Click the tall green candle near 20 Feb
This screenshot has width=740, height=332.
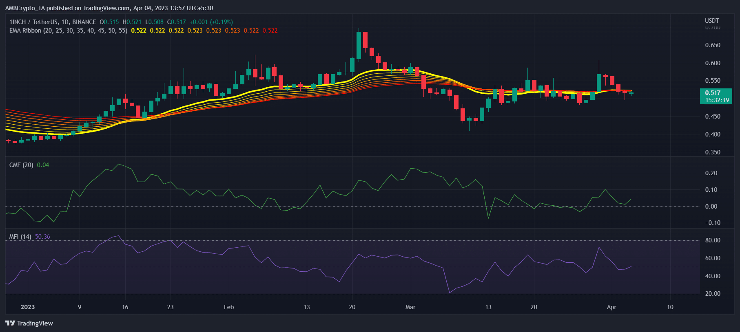(359, 45)
